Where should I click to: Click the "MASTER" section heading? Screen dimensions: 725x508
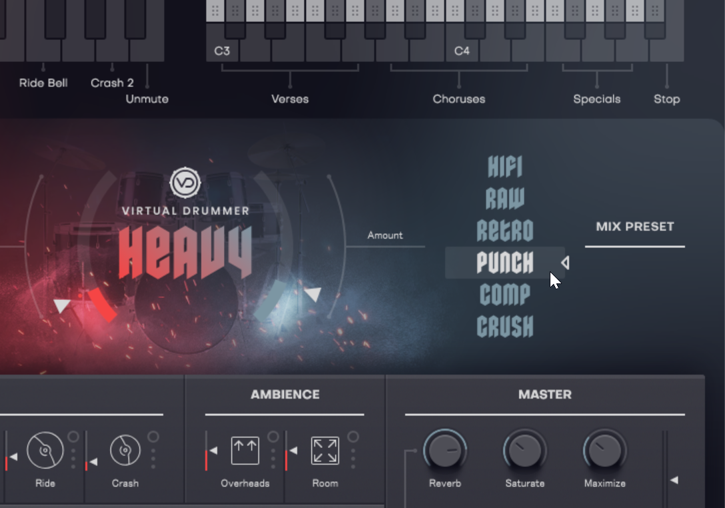point(545,394)
